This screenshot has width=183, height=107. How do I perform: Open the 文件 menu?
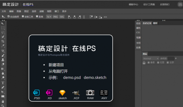(x=4, y=11)
